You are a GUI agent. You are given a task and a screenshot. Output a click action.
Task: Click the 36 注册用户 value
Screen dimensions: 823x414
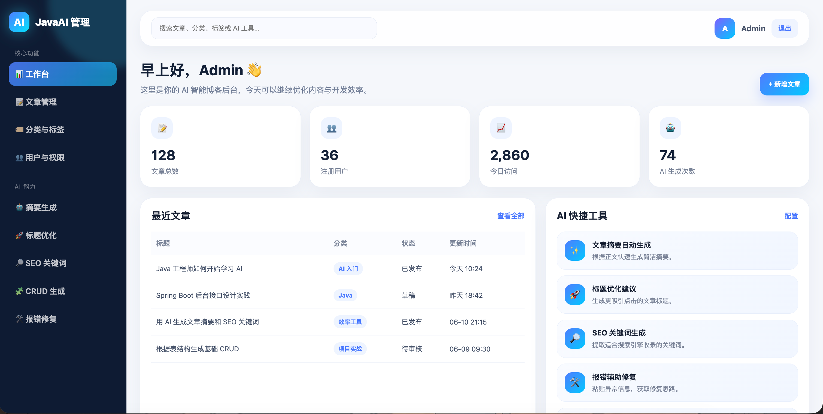(x=329, y=155)
